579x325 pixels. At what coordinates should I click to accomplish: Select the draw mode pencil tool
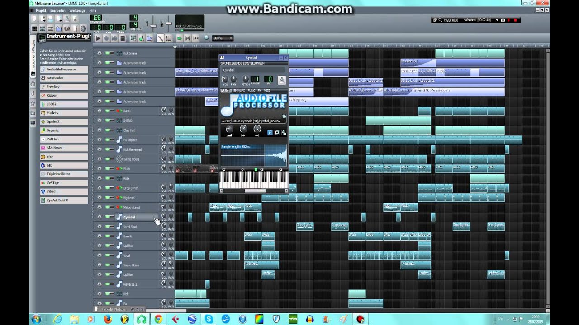(161, 38)
